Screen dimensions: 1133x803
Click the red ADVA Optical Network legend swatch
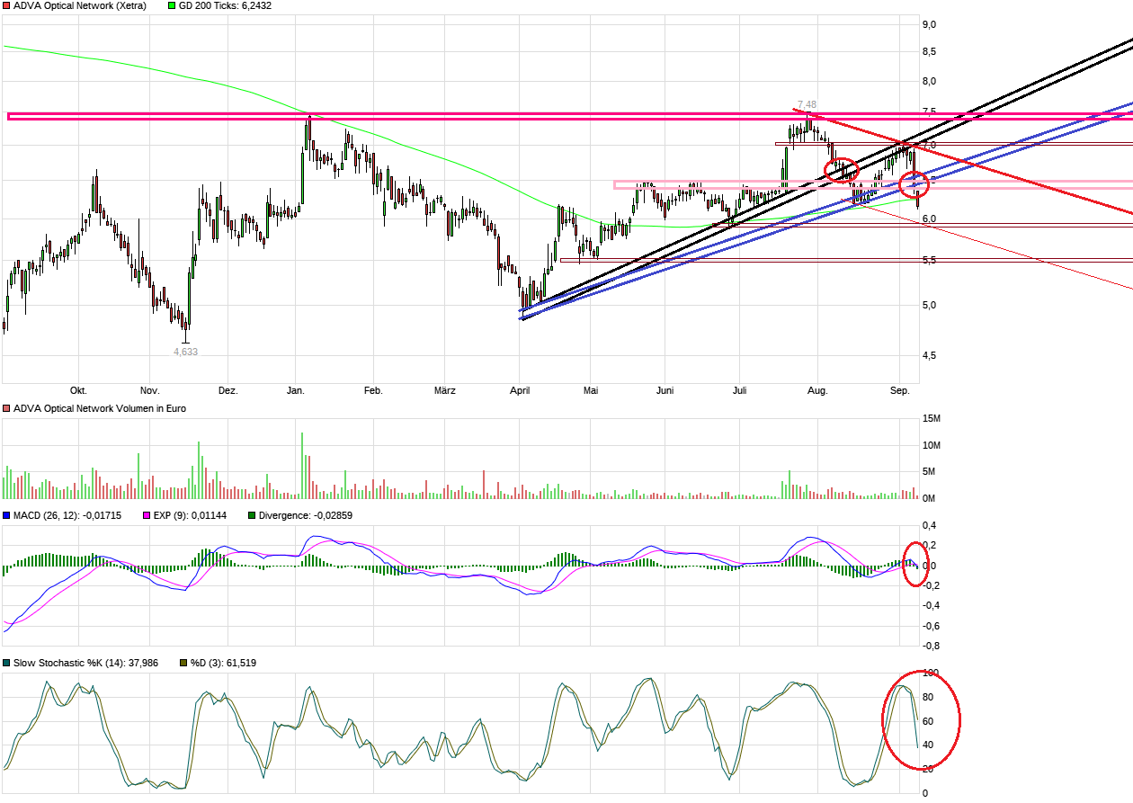[x=7, y=5]
